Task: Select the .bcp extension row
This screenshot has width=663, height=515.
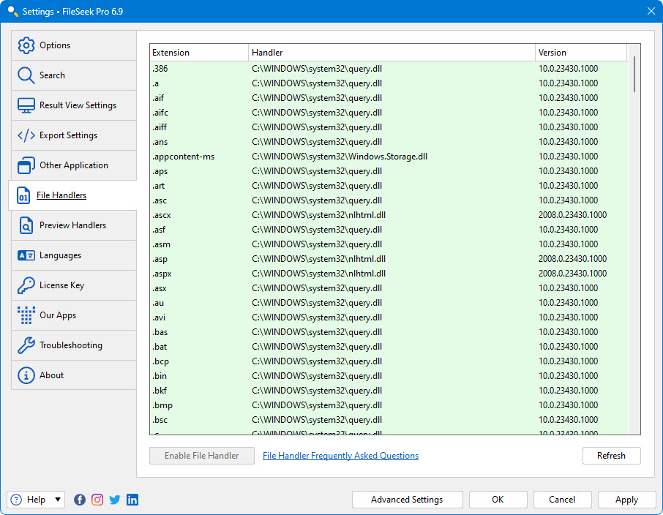Action: 389,361
